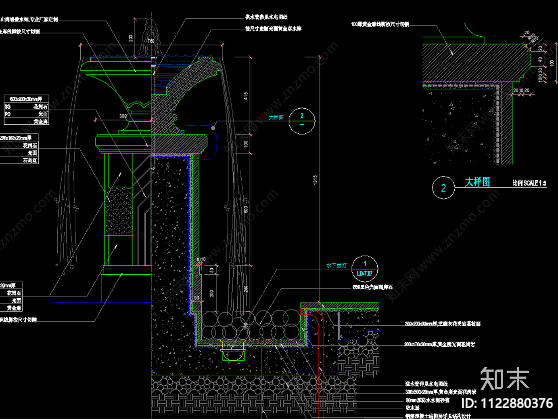
Task: Select the 专业厂家定制 annotation at top left
Action: click(44, 19)
